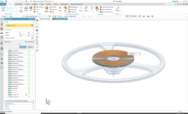The image size is (188, 114).
Task: Switch to the Curve ribbon tab
Action: click(x=27, y=4)
